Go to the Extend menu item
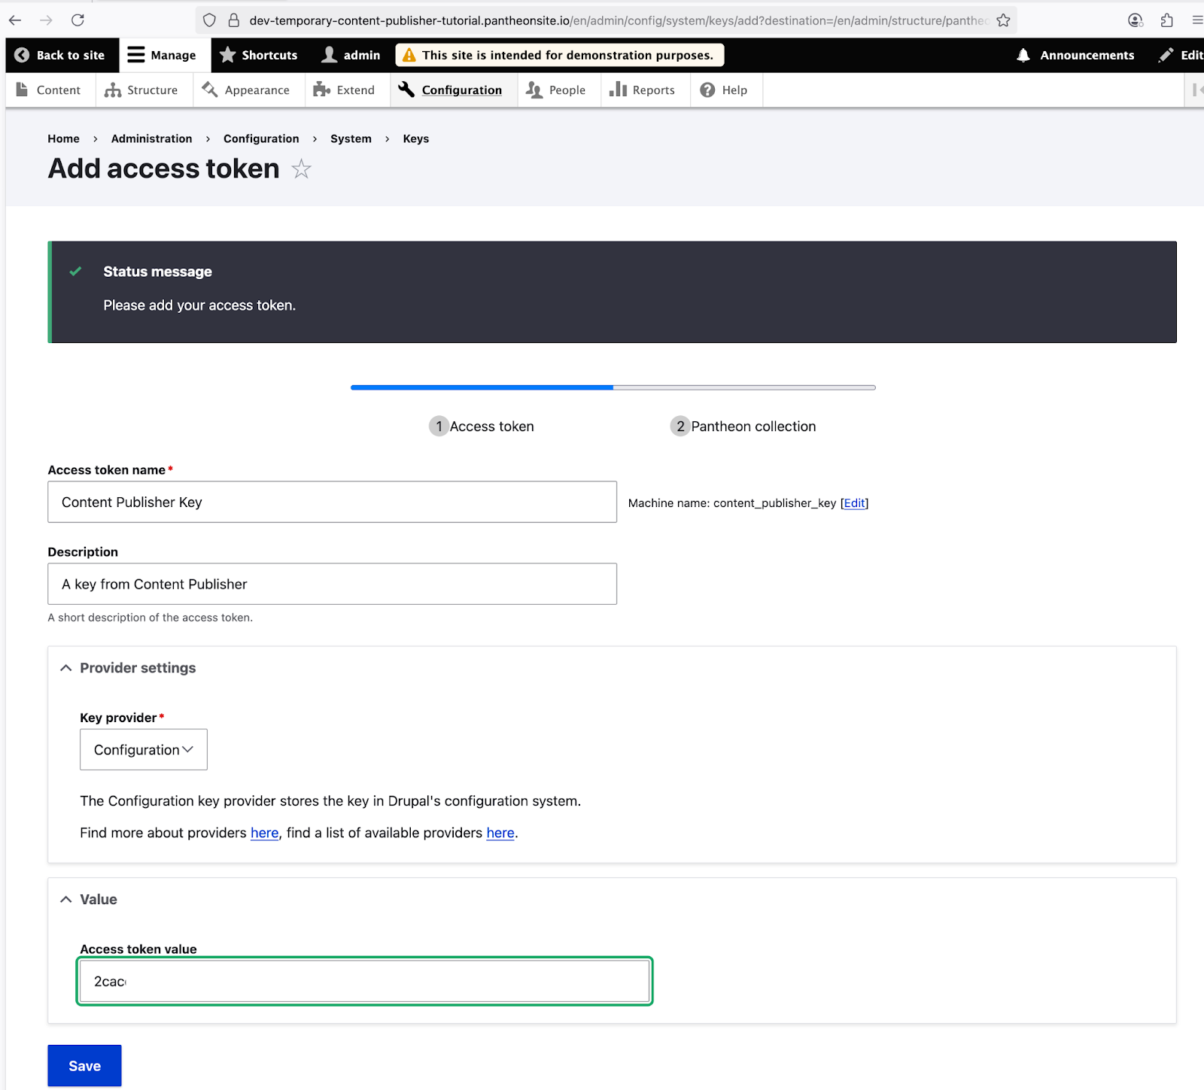The image size is (1204, 1090). [345, 90]
